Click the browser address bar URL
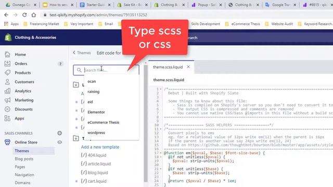This screenshot has height=187, width=333. [x=98, y=15]
